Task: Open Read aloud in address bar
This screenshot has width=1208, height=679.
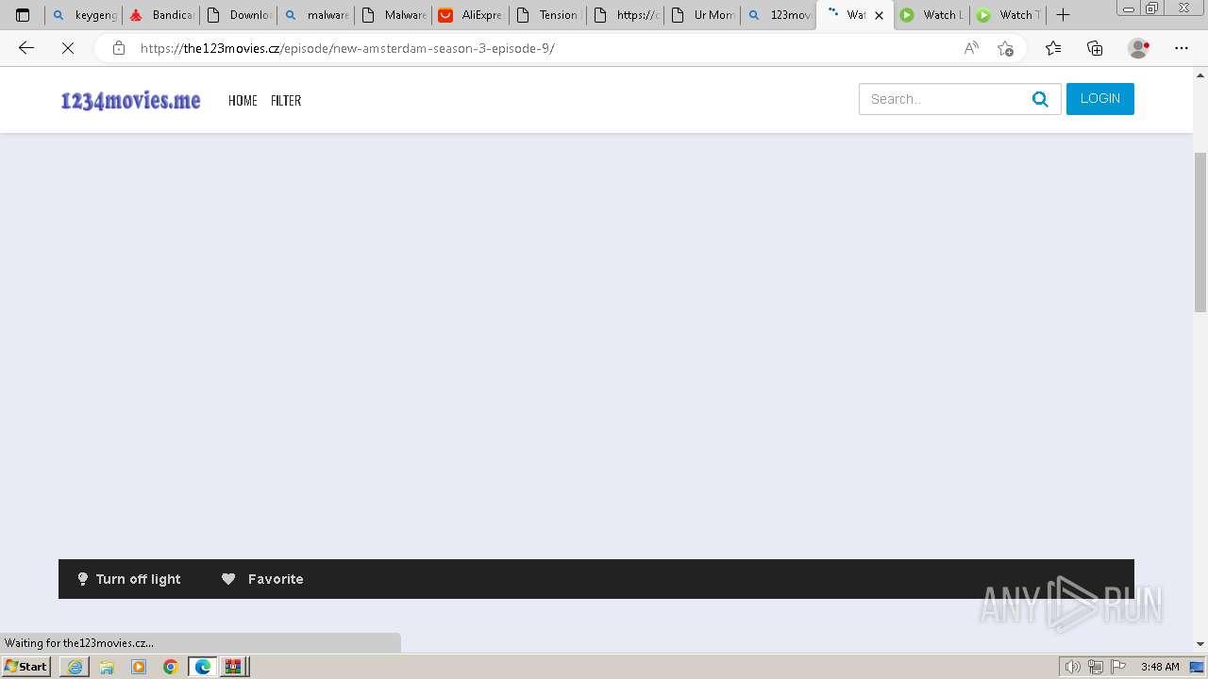Action: pyautogui.click(x=971, y=48)
